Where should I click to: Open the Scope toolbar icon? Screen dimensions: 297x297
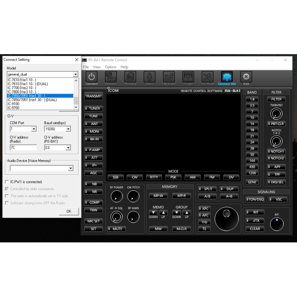pyautogui.click(x=188, y=77)
